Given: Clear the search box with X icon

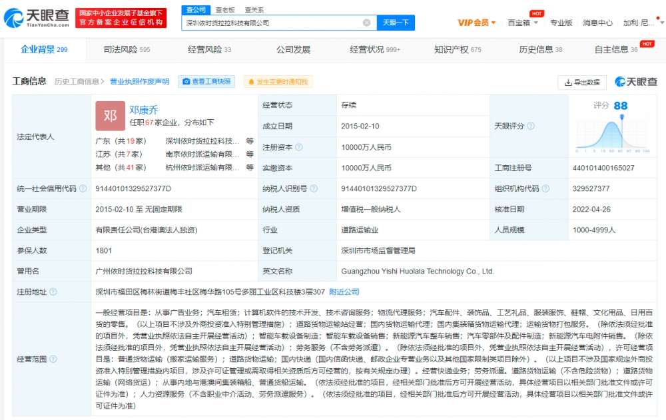Looking at the screenshot, I should tap(366, 23).
